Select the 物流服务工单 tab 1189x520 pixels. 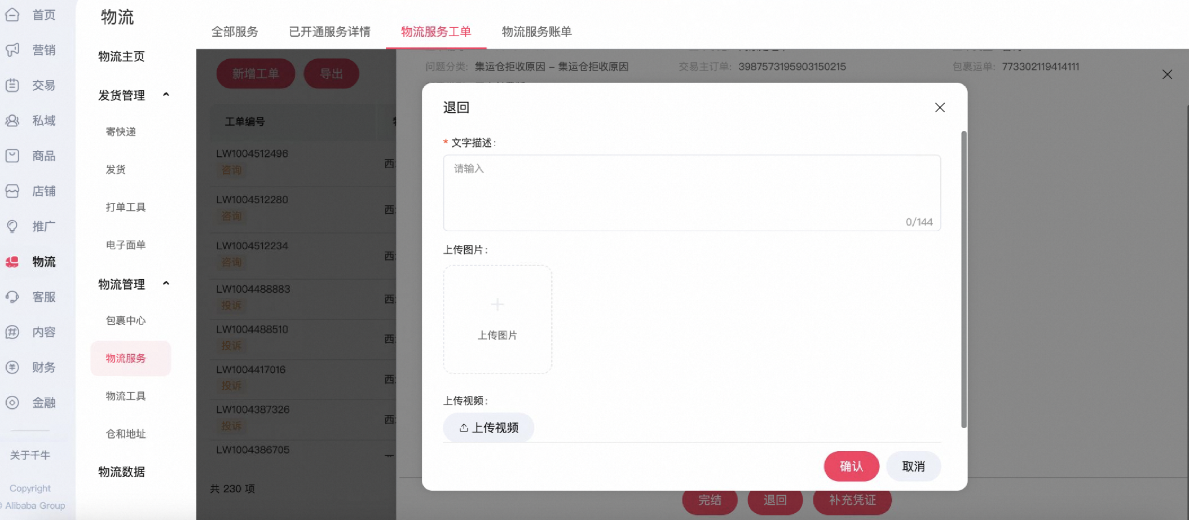pos(436,32)
